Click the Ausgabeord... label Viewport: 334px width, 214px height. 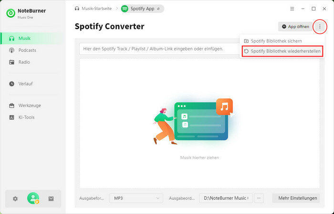[x=182, y=198]
